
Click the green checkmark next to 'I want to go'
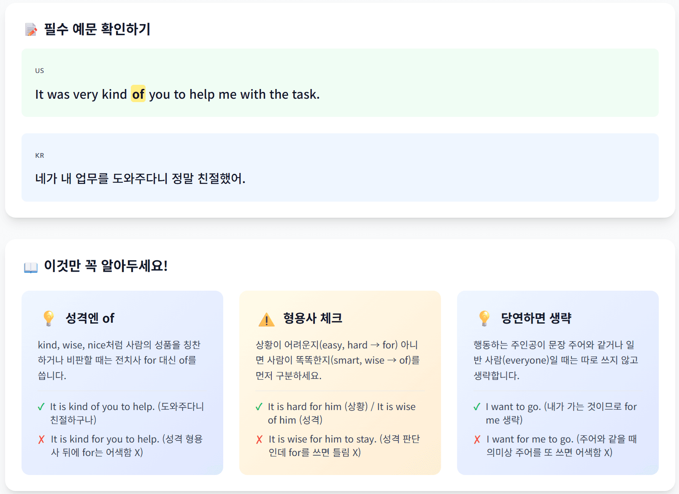[x=477, y=406]
